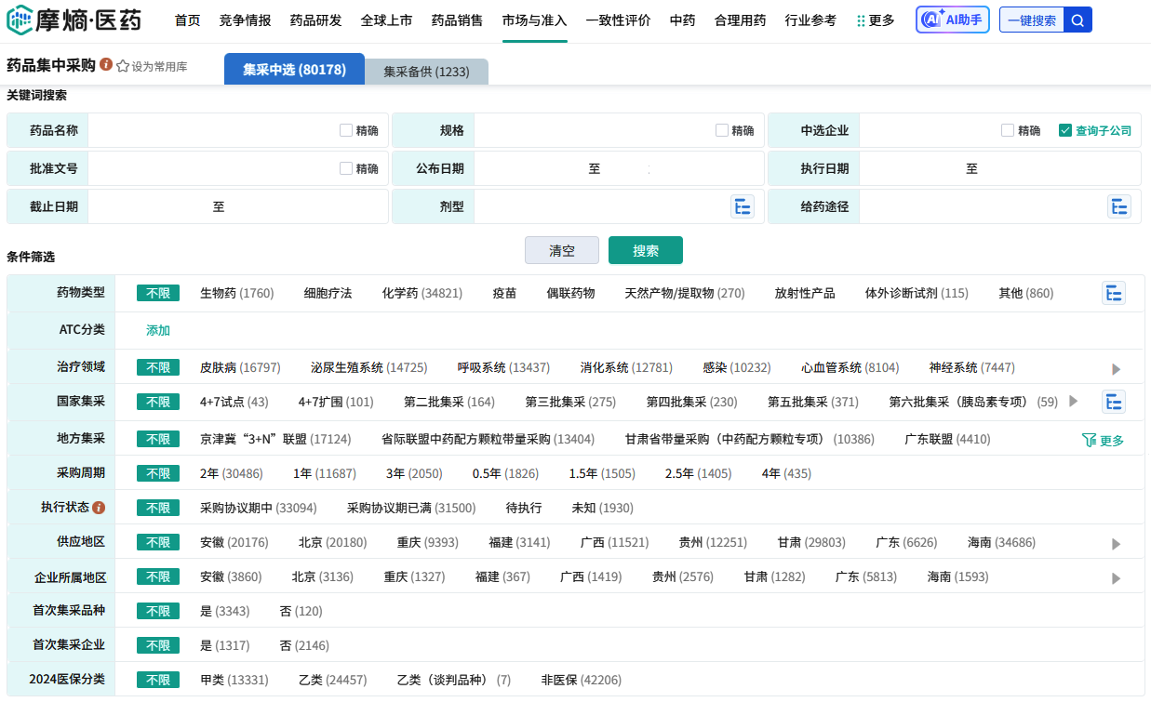Image resolution: width=1151 pixels, height=702 pixels.
Task: Click the 批准文号 input field
Action: point(212,168)
